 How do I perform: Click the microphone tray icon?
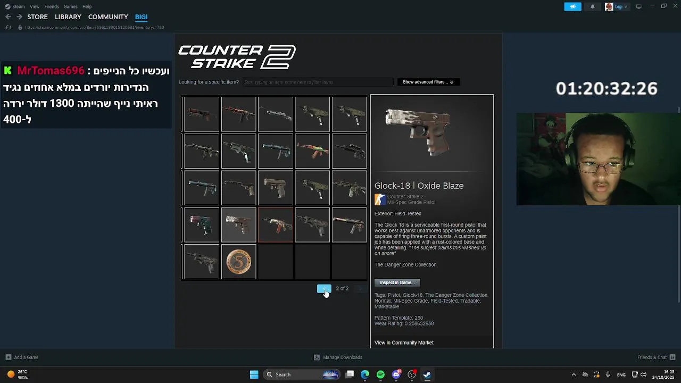coord(608,374)
